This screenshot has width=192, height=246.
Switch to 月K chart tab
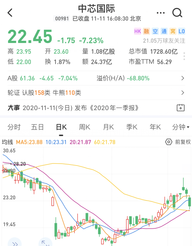pos(108,127)
